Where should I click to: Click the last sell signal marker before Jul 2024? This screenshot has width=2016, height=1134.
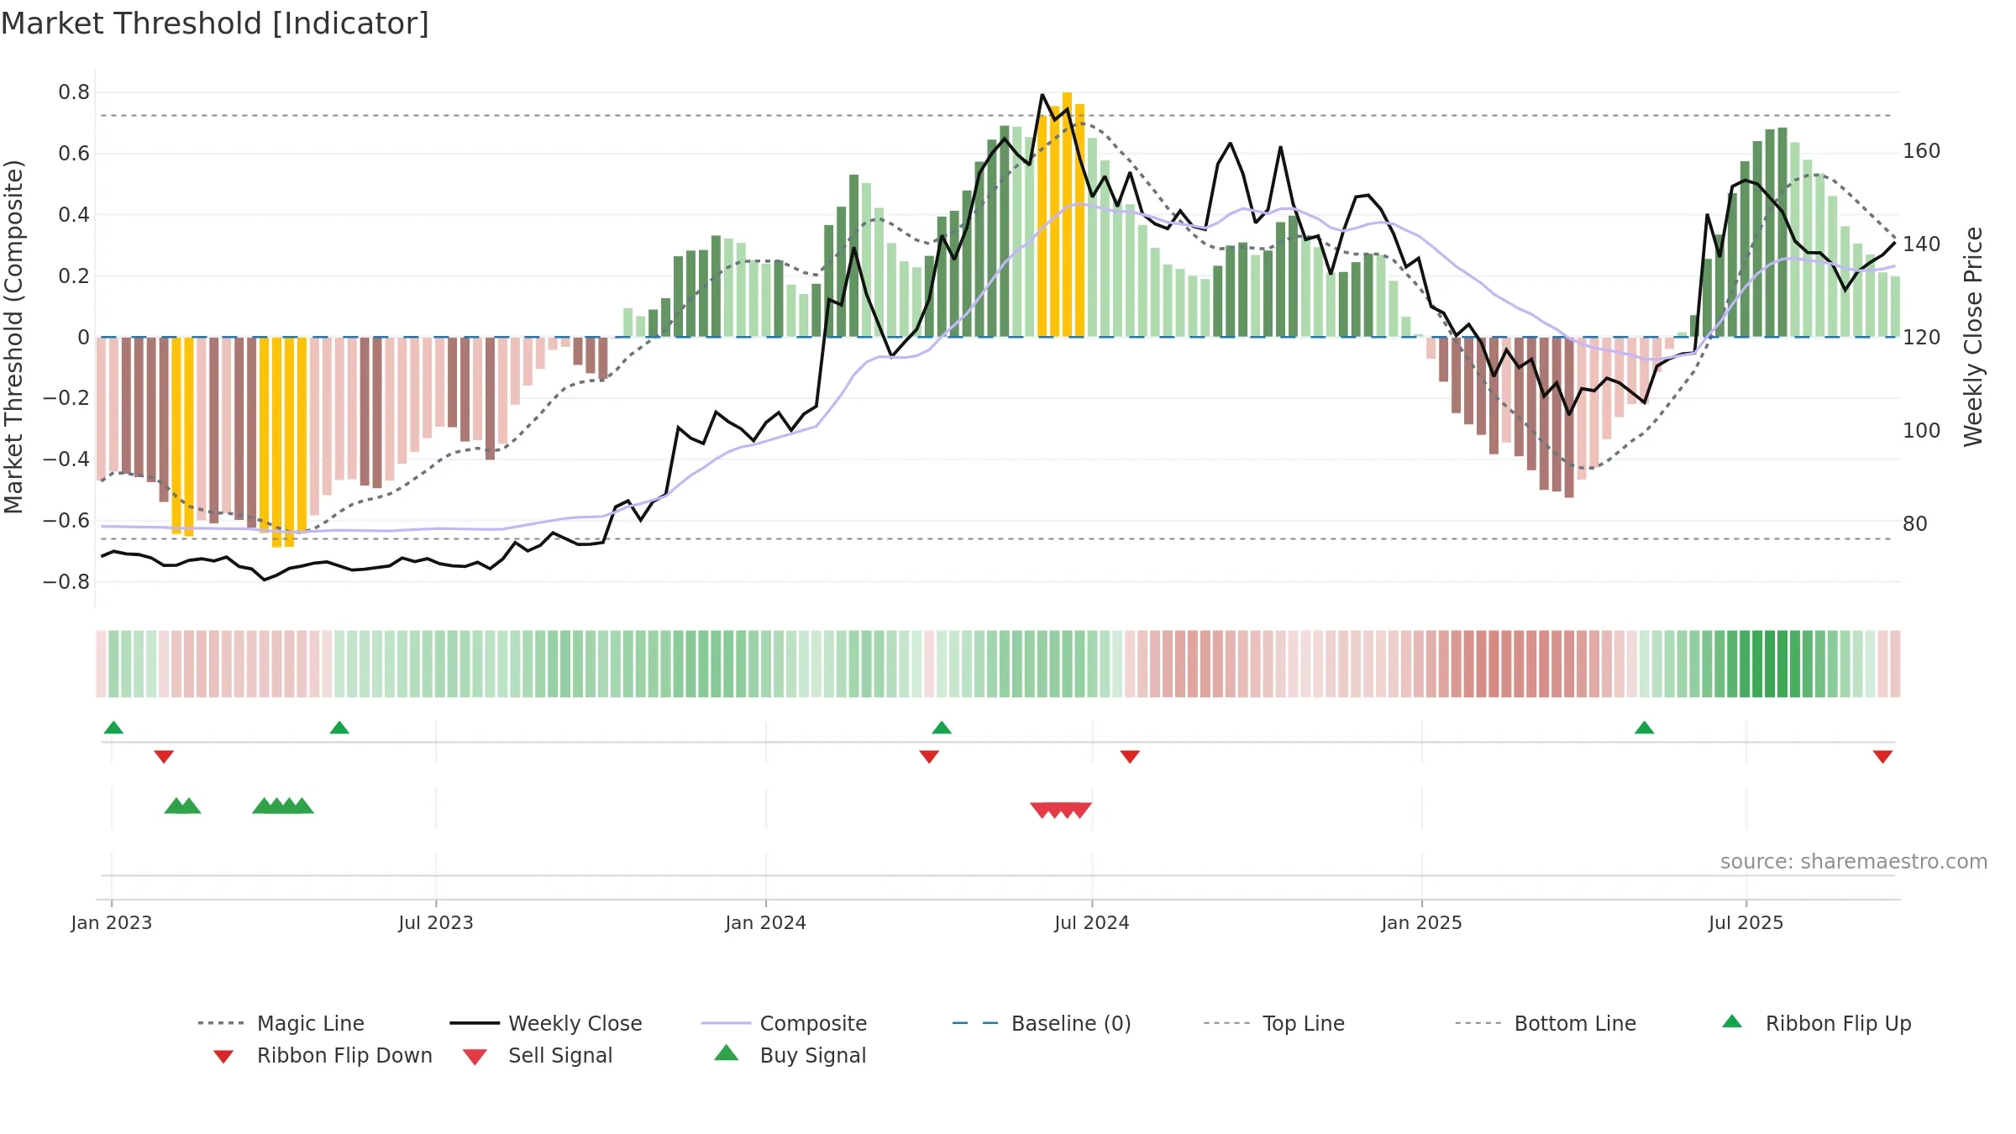[1080, 811]
